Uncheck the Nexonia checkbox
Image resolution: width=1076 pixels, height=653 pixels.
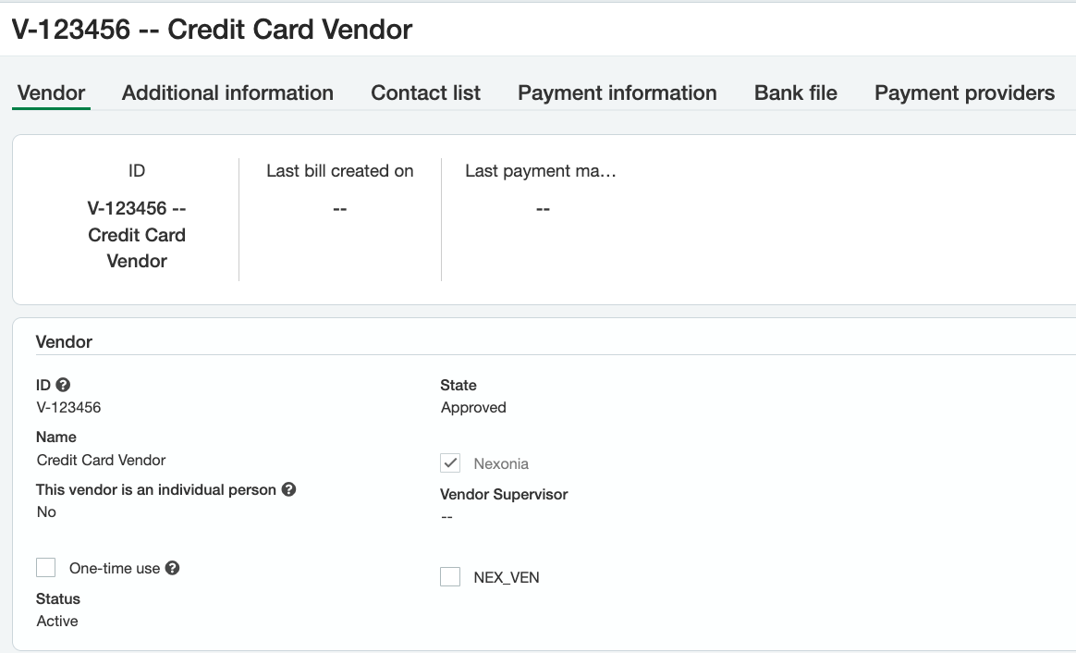450,463
